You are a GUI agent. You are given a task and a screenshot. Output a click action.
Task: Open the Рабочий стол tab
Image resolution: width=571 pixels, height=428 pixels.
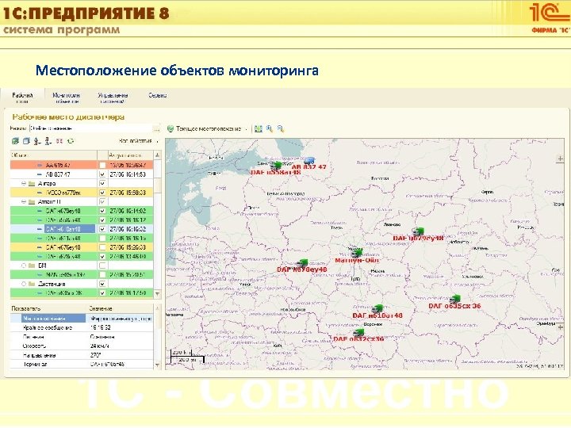pos(22,98)
